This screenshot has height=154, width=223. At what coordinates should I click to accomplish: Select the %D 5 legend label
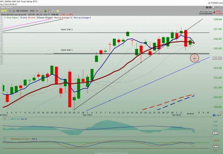point(34,139)
